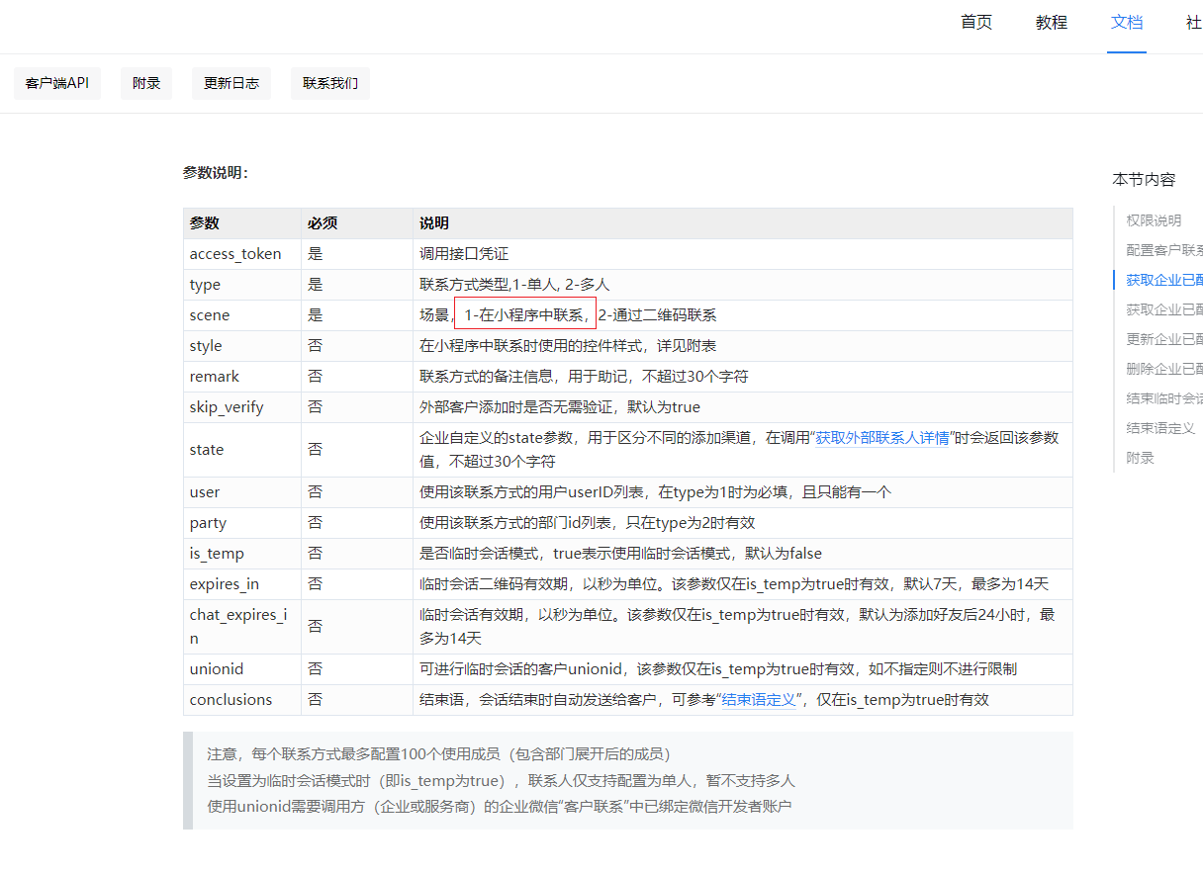The image size is (1203, 875).
Task: Follow the 获取外部联系人详情 hyperlink
Action: point(882,437)
